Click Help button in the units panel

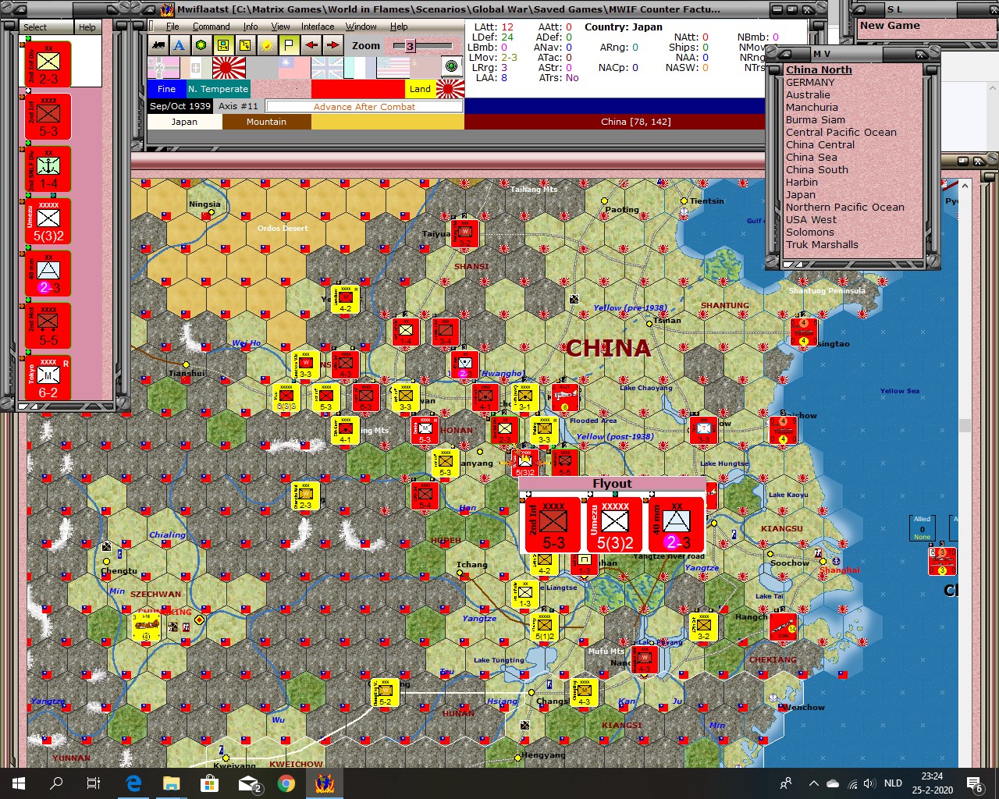(87, 27)
